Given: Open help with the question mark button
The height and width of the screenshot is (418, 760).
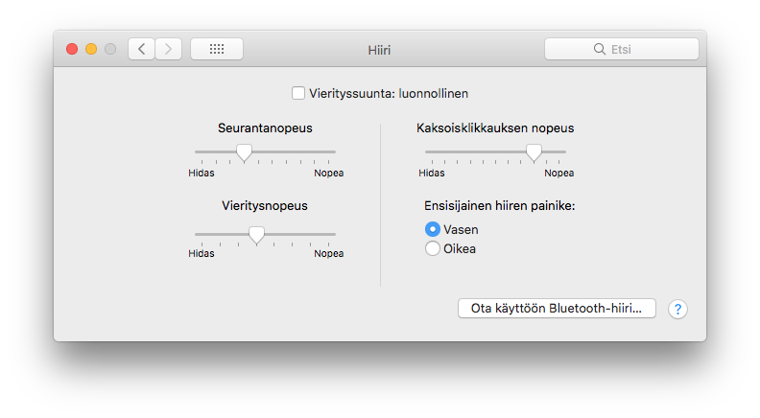Looking at the screenshot, I should pyautogui.click(x=677, y=309).
